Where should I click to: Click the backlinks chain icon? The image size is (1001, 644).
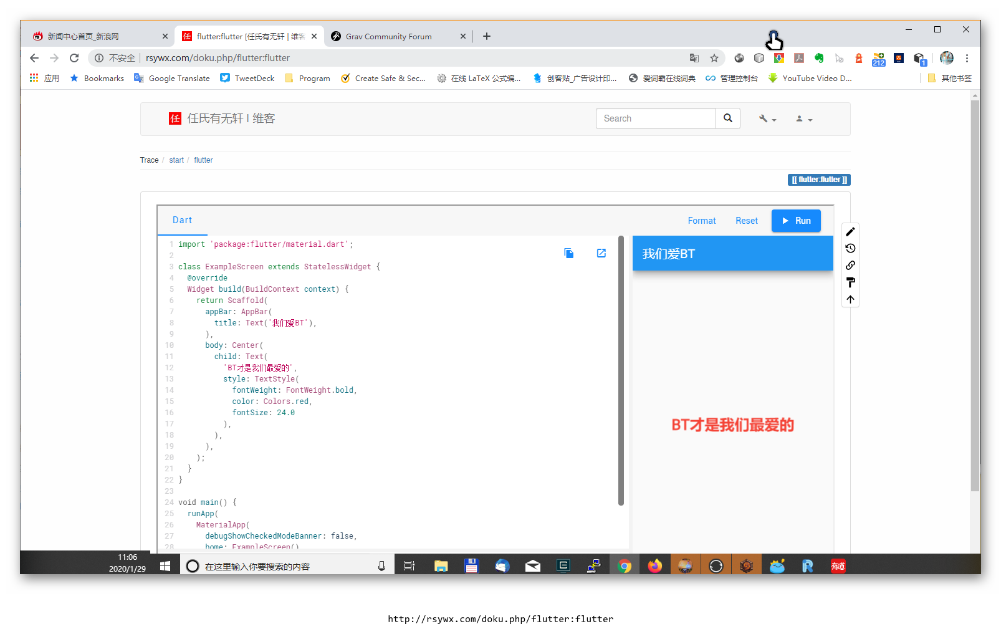pyautogui.click(x=850, y=265)
